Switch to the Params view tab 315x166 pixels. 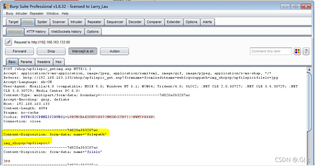26,62
